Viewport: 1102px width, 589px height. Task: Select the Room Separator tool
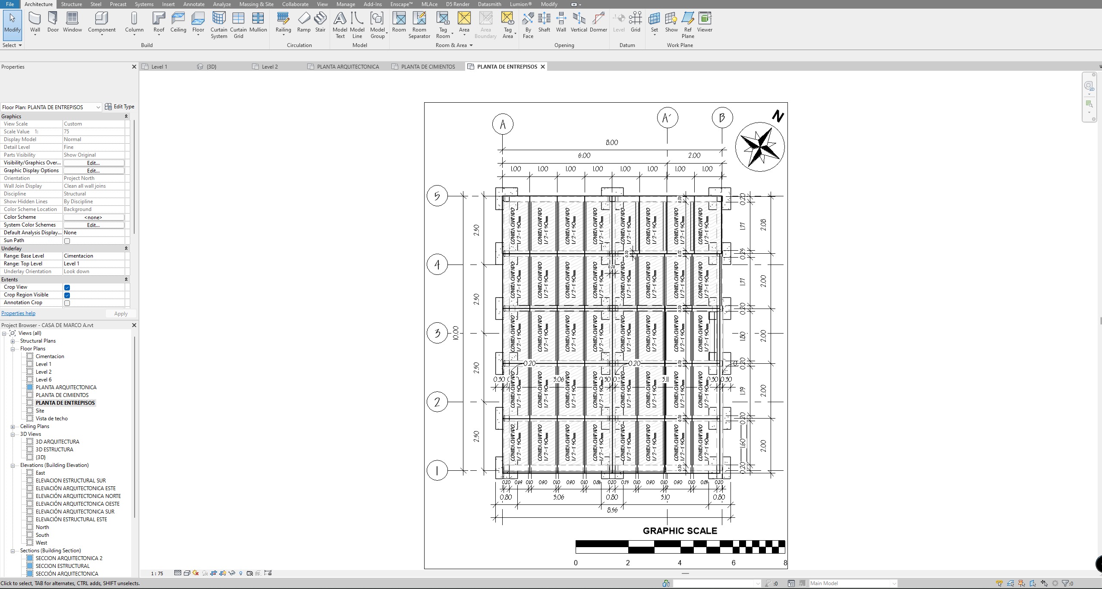419,25
